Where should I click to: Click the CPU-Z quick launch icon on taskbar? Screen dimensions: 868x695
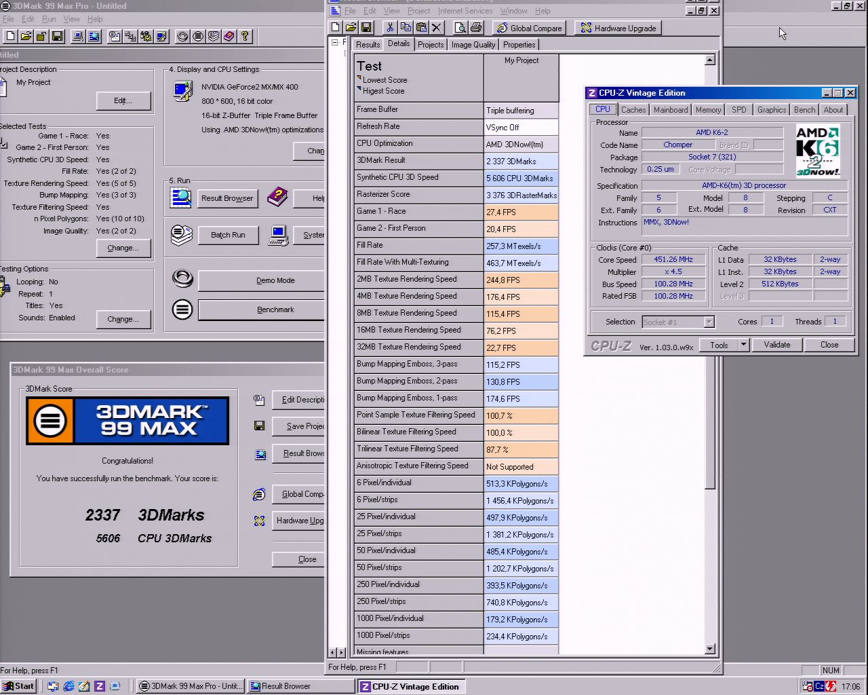[x=100, y=686]
